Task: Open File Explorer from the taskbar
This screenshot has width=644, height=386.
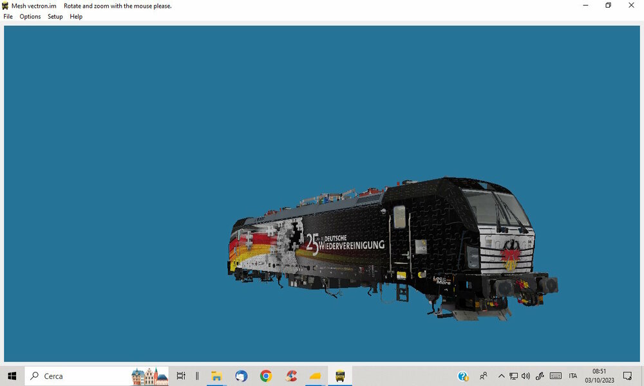Action: pos(216,376)
